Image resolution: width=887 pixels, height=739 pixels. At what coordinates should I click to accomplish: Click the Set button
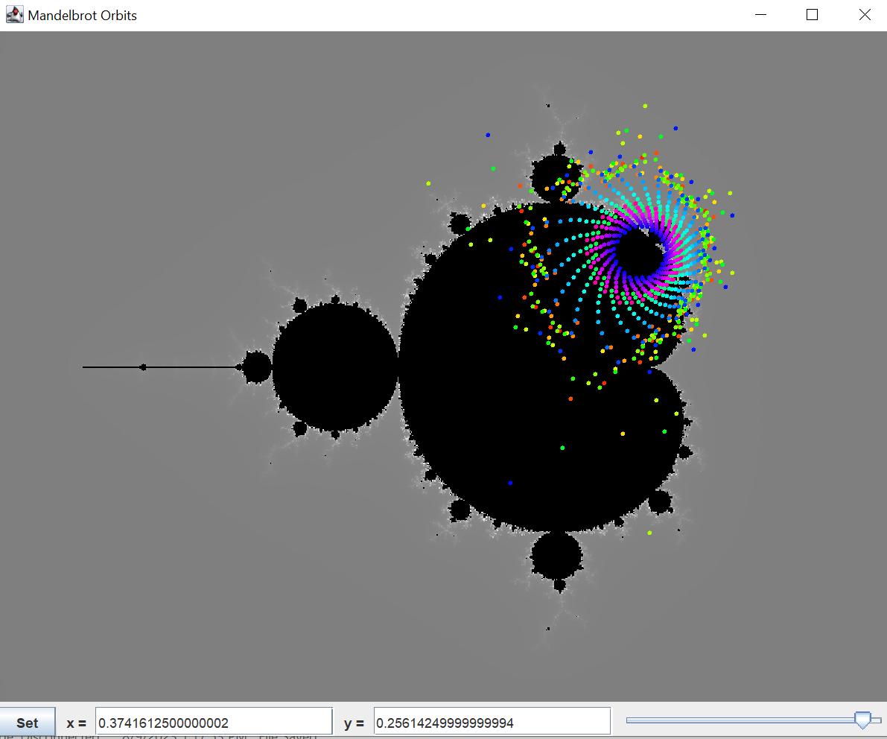coord(27,723)
